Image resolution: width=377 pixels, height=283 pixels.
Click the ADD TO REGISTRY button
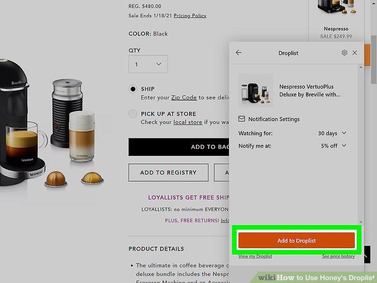coord(168,173)
